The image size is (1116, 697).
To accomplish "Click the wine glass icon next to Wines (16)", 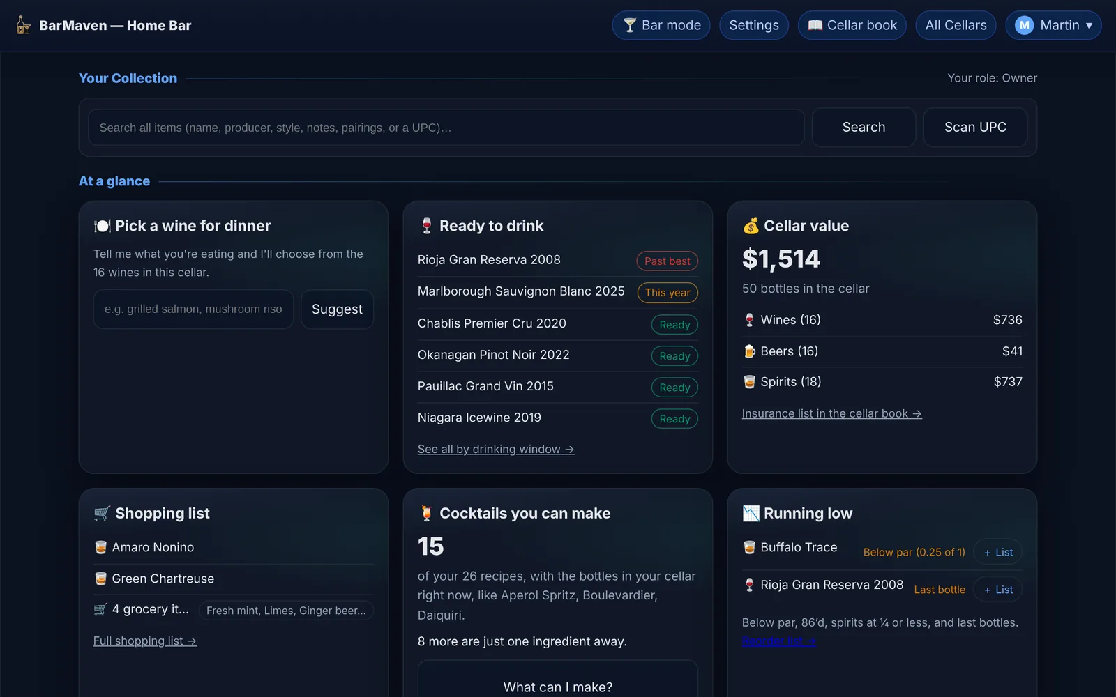I will click(749, 320).
